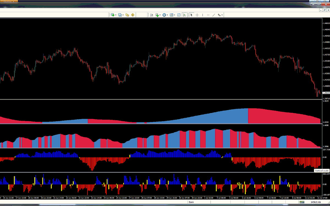Click the clock Periods icon
The height and width of the screenshot is (206, 330).
coord(164,15)
